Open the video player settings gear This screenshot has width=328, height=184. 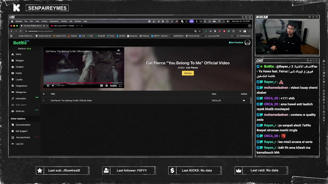(x=107, y=86)
